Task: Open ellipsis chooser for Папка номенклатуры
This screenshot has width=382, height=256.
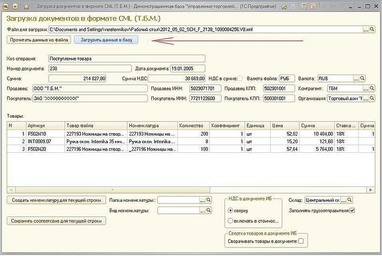Action: (x=202, y=200)
